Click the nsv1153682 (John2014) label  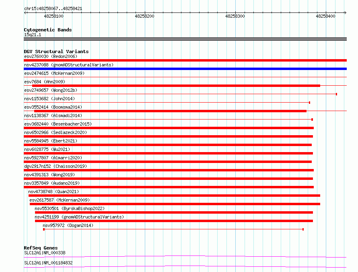[49, 99]
